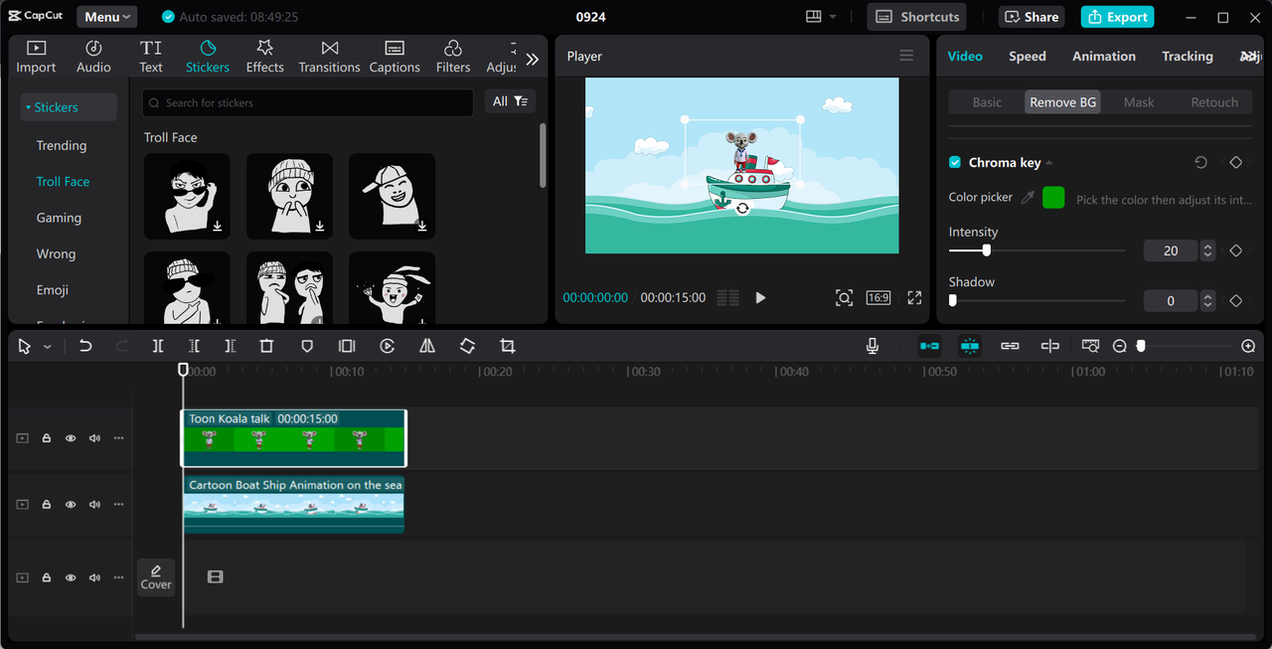Zoom out the timeline
1272x649 pixels.
[1120, 346]
